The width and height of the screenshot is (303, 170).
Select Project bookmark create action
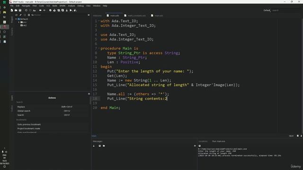[x=52, y=128]
